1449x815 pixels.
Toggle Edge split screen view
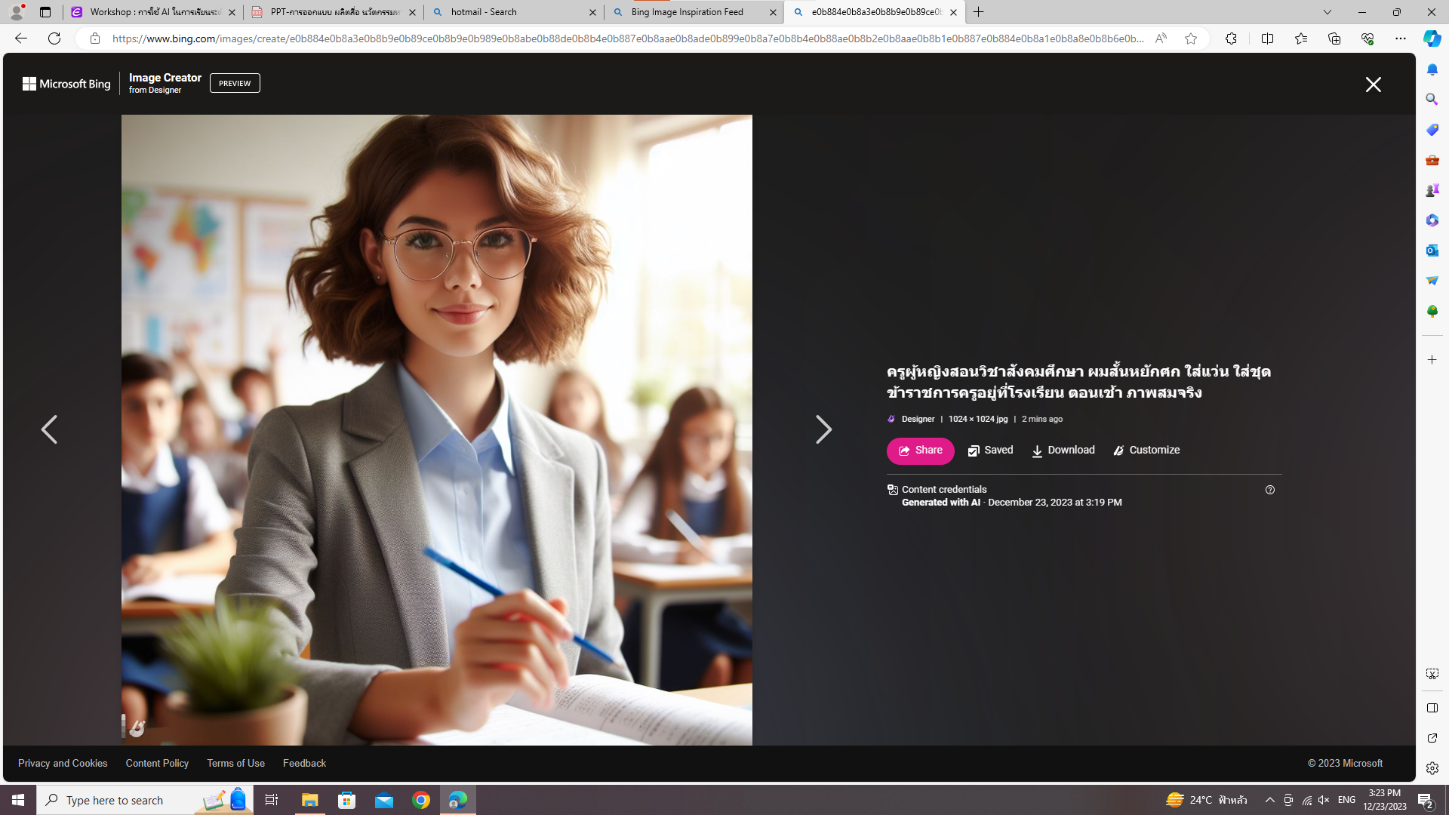(x=1267, y=38)
